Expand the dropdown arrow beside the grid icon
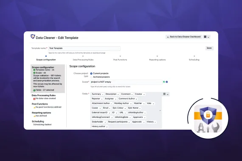The image size is (242, 161). (x=208, y=37)
